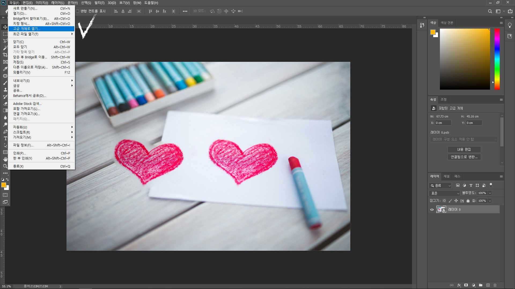Toggle Lock all padlock icon
This screenshot has width=515, height=289.
pos(468,201)
